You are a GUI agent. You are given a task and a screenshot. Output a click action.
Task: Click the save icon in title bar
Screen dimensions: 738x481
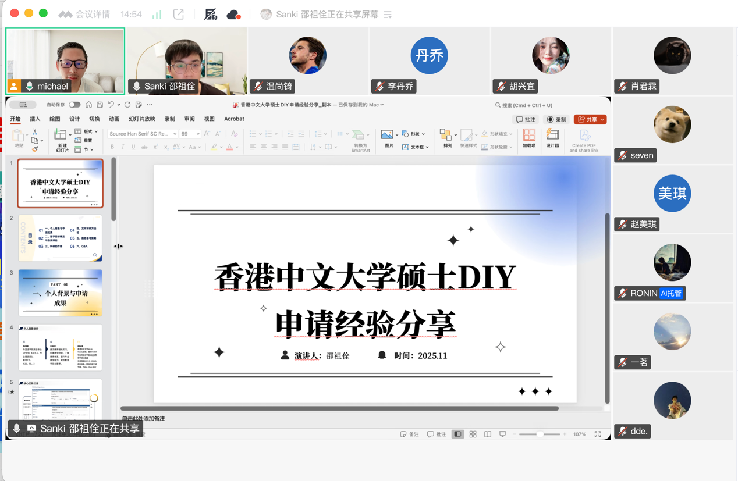click(100, 105)
